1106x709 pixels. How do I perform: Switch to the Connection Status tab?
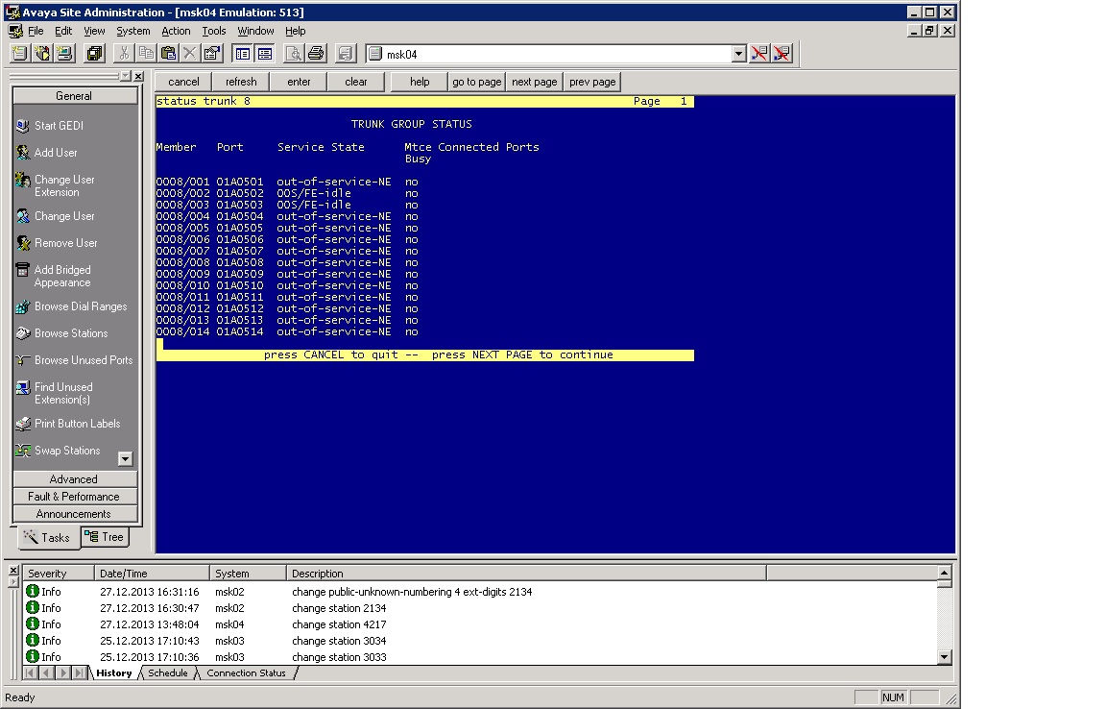tap(246, 673)
